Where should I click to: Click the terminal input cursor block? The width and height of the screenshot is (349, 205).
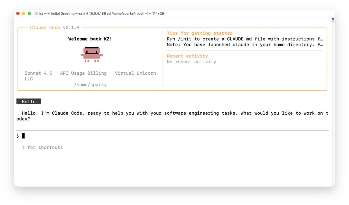coord(23,136)
